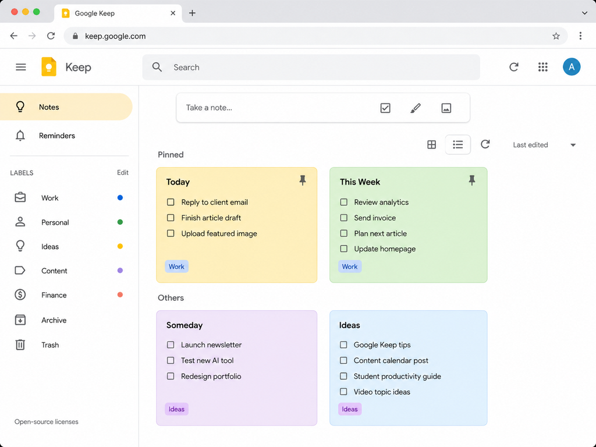Viewport: 596px width, 447px height.
Task: Click the Ideas tag on Someday note
Action: [176, 409]
